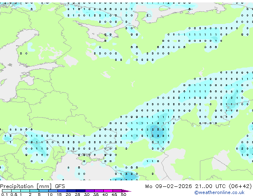Select the legend swatch between 0.5 and 1
The image size is (253, 196).
[x=16, y=191]
